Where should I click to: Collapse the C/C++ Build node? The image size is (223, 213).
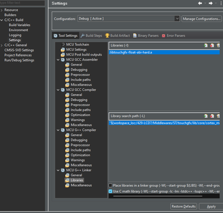click(2, 20)
